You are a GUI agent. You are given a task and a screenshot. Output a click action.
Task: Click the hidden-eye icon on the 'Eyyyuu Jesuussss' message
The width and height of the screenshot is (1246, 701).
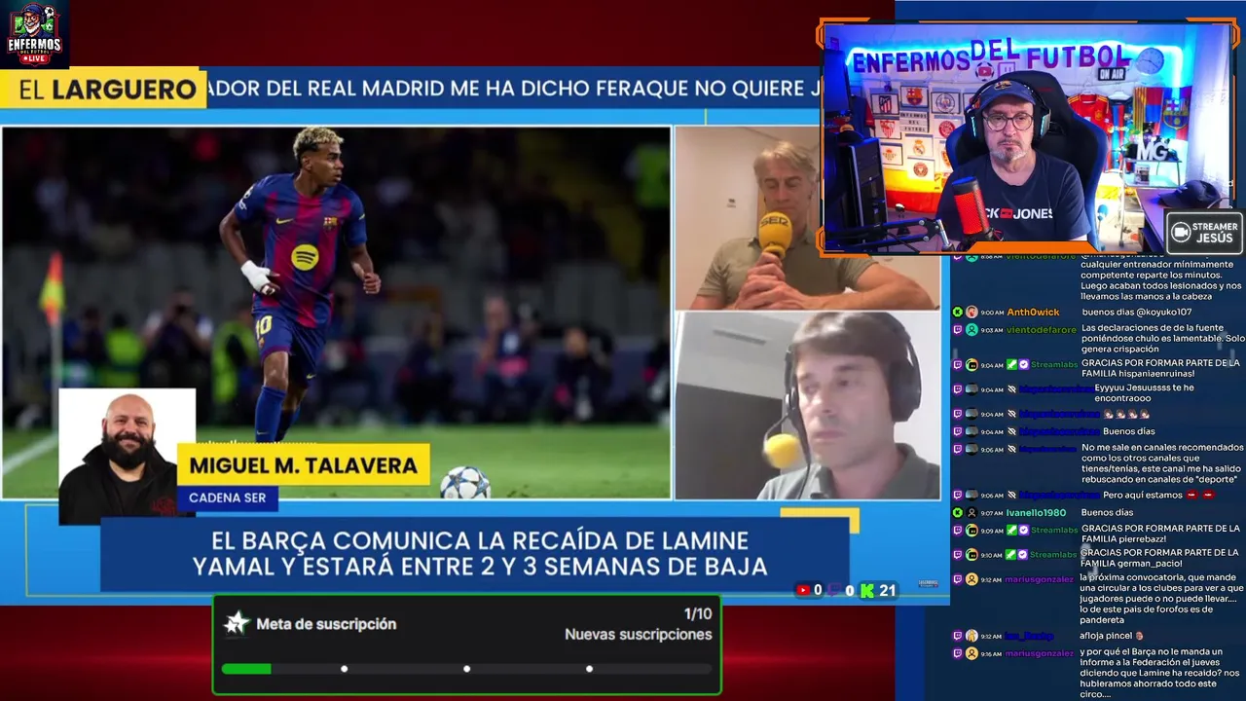point(1011,389)
